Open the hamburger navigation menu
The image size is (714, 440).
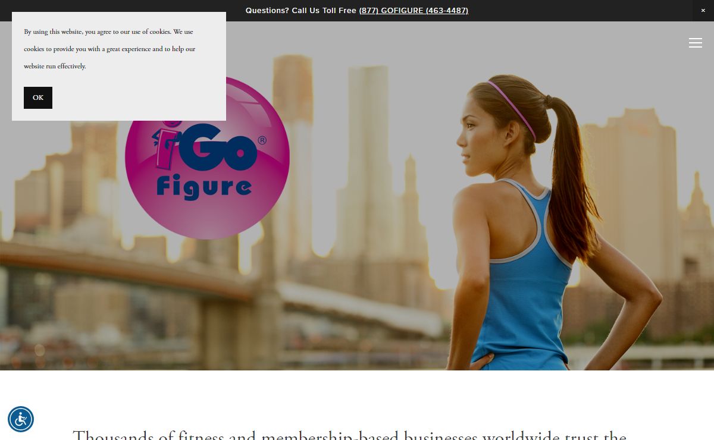[x=696, y=43]
